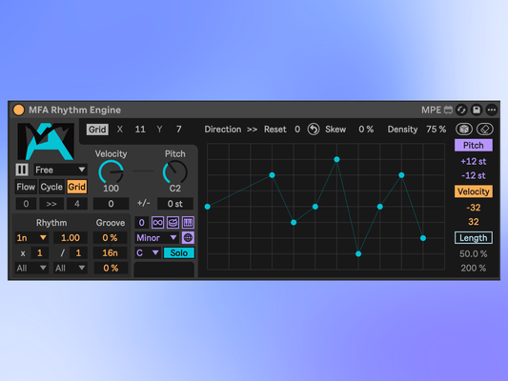Click the highest grid point at top
The height and width of the screenshot is (381, 508).
coord(336,159)
